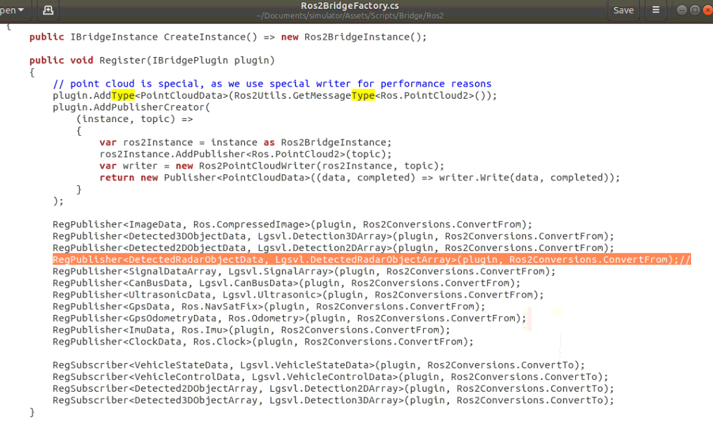Click the file path under the window title
Viewport: 713px width, 424px height.
tap(350, 15)
